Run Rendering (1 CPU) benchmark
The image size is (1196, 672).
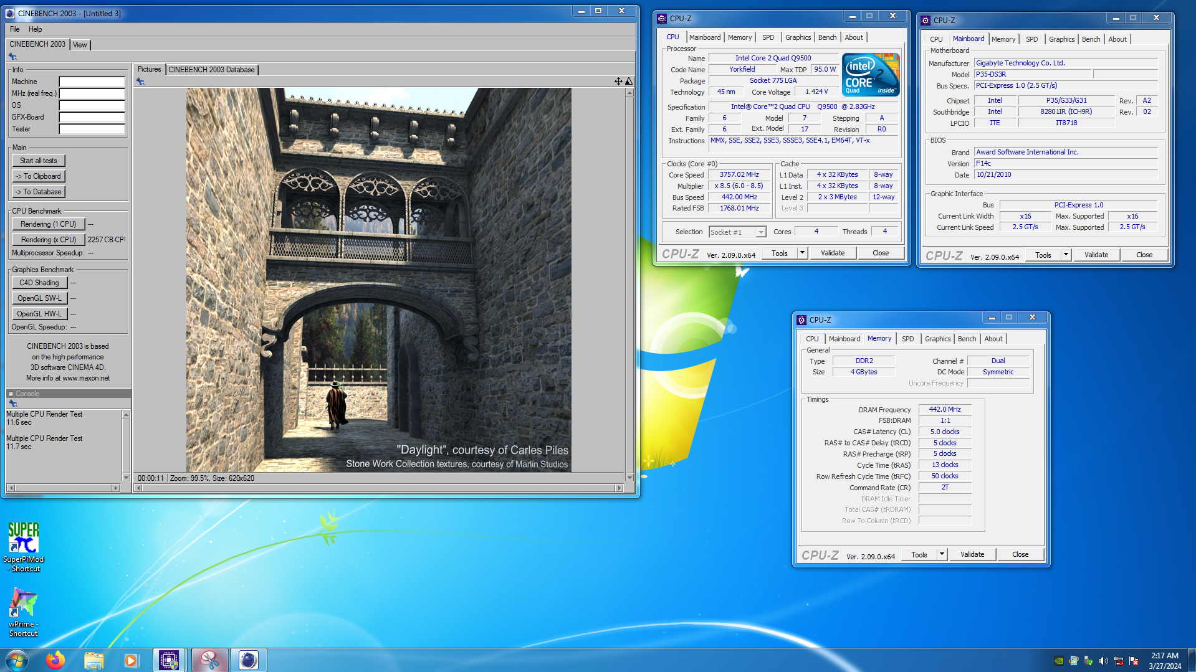[48, 224]
